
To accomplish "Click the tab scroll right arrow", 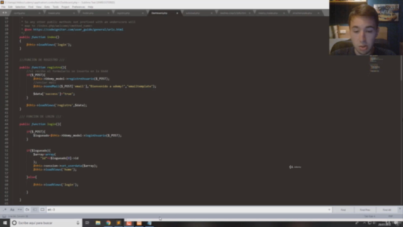I will [6, 13].
